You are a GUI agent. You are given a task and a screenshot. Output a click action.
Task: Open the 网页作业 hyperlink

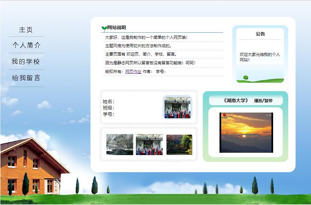132,71
